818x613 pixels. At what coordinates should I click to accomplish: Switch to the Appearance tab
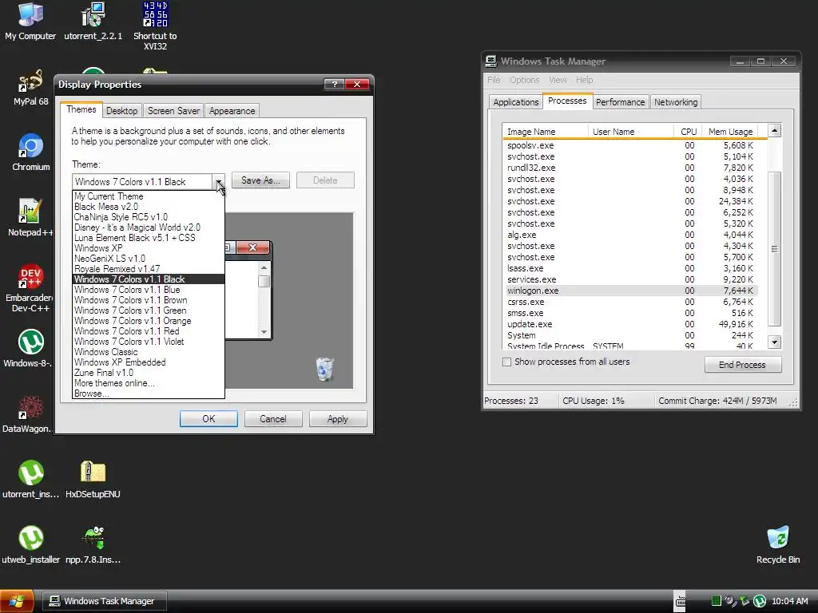232,111
